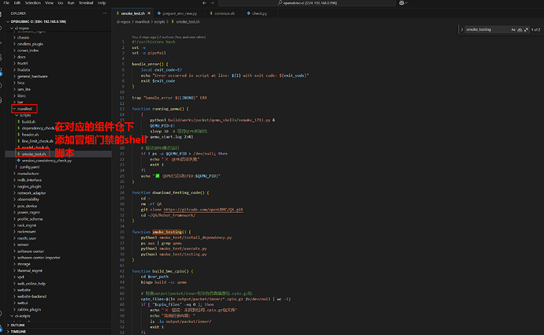The width and height of the screenshot is (544, 335).
Task: Select smoke_test.sh in the explorer tree
Action: tap(34, 154)
